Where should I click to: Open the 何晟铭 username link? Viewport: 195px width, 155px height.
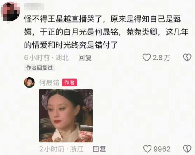(x=49, y=82)
